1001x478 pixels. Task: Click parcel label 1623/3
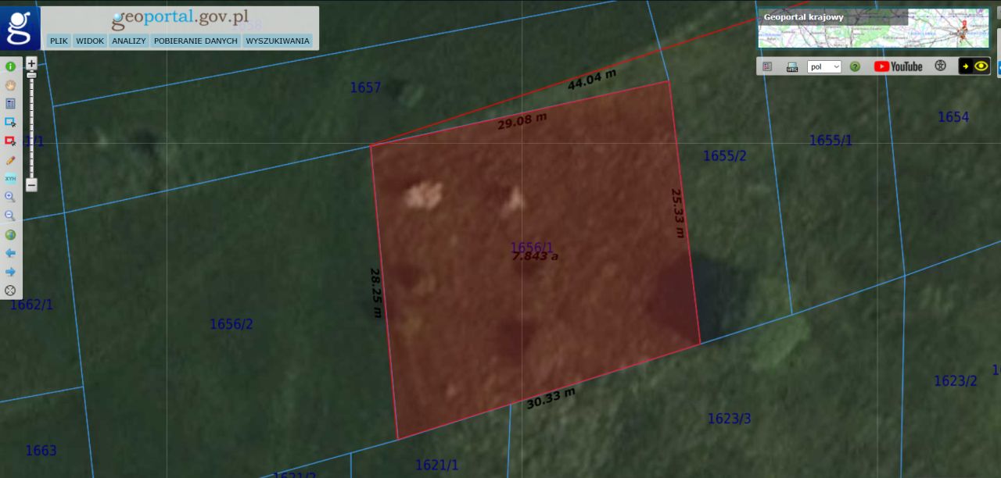[729, 419]
